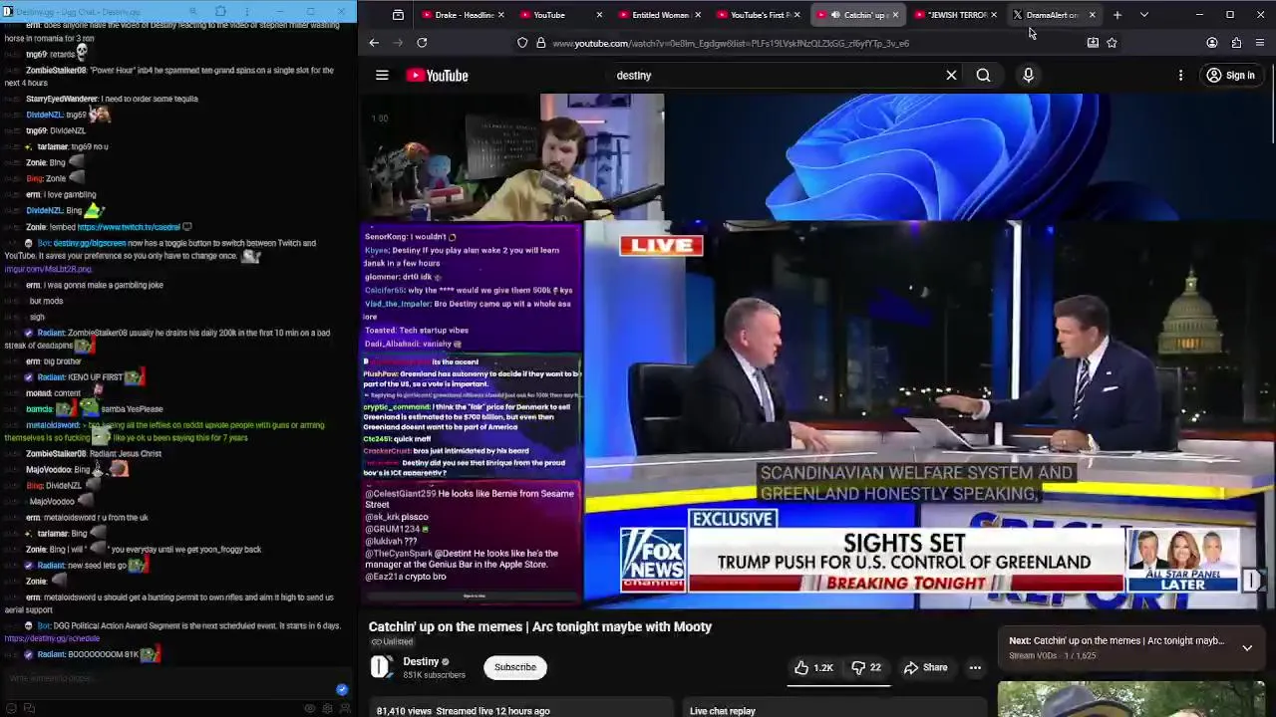The image size is (1276, 717).
Task: Subscribe to the Destiny channel
Action: (x=515, y=667)
